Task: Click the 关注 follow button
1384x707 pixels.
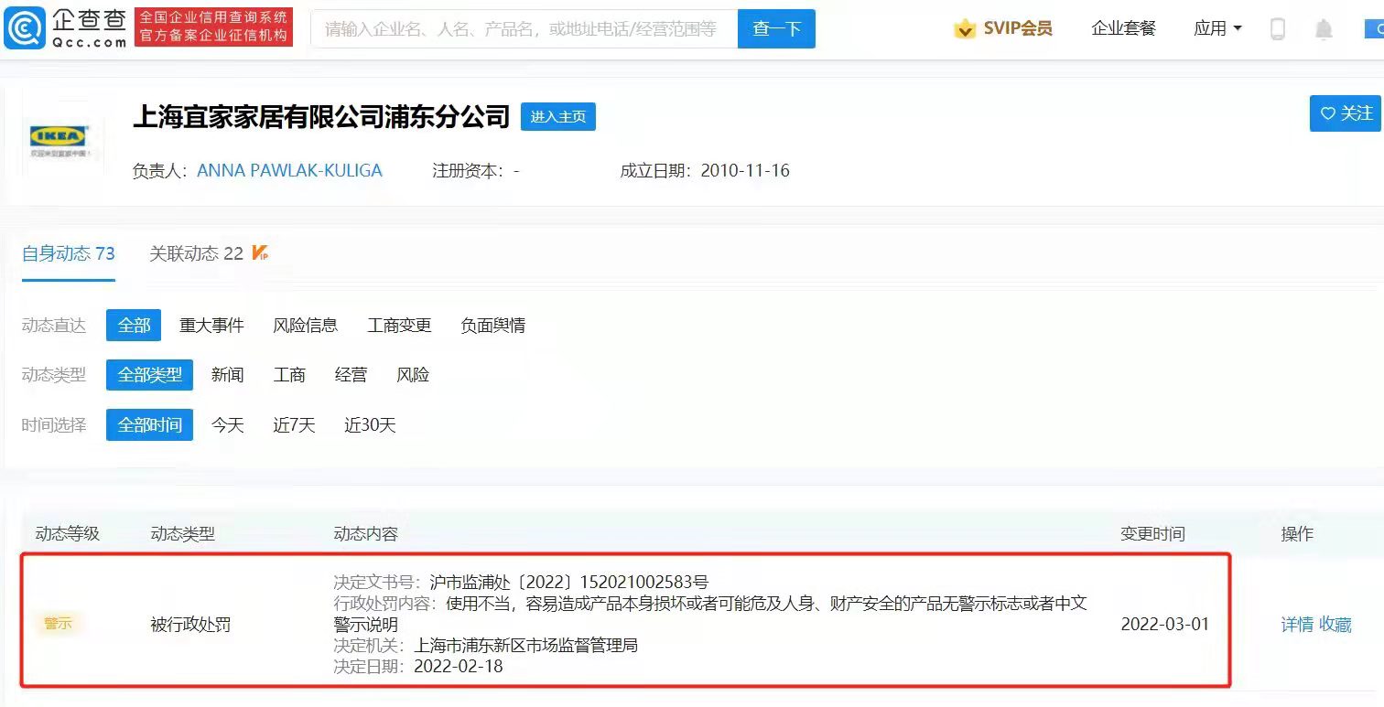Action: pyautogui.click(x=1346, y=113)
